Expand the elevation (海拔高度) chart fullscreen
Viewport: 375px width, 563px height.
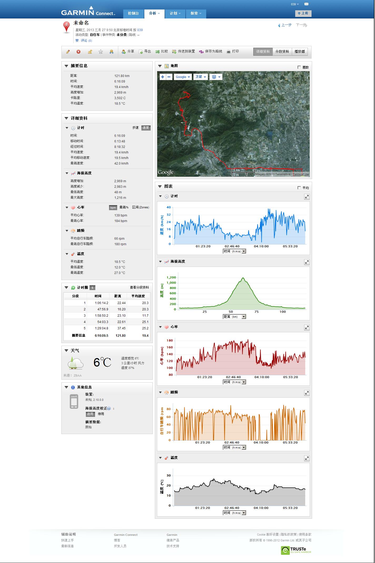coord(307,262)
